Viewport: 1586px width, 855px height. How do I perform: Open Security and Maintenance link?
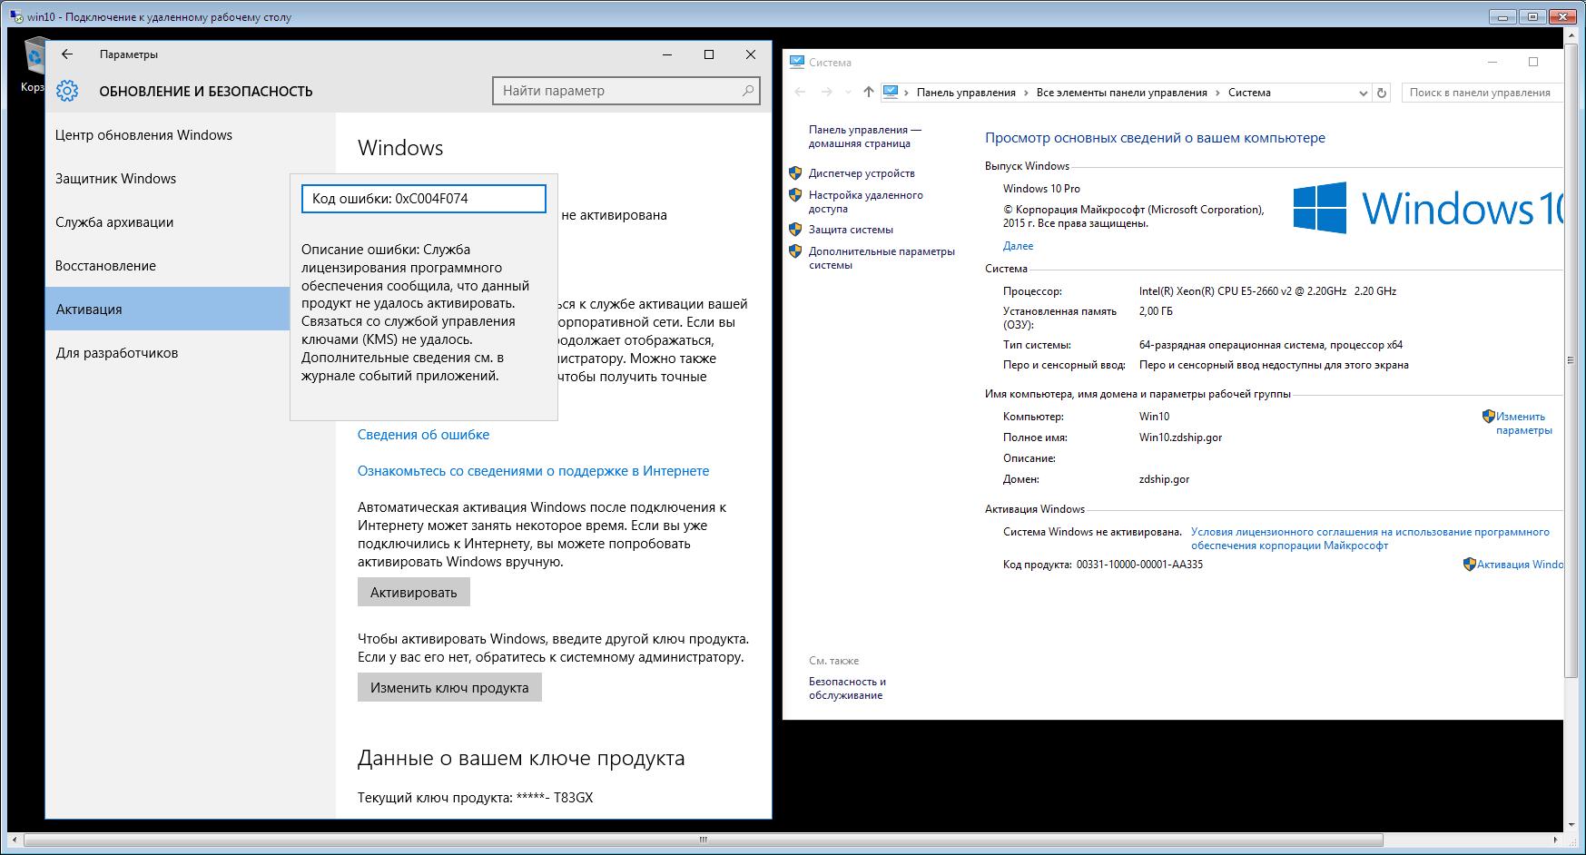coord(847,688)
